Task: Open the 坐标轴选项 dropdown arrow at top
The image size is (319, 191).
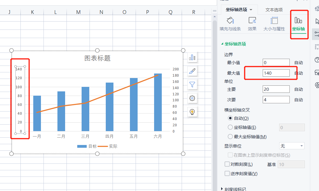Action: coord(251,10)
